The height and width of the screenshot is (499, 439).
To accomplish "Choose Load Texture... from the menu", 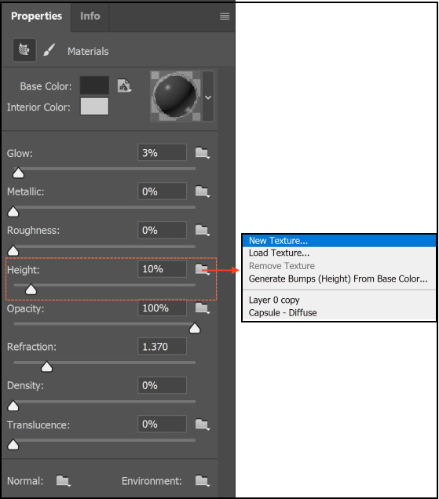I will (x=339, y=253).
